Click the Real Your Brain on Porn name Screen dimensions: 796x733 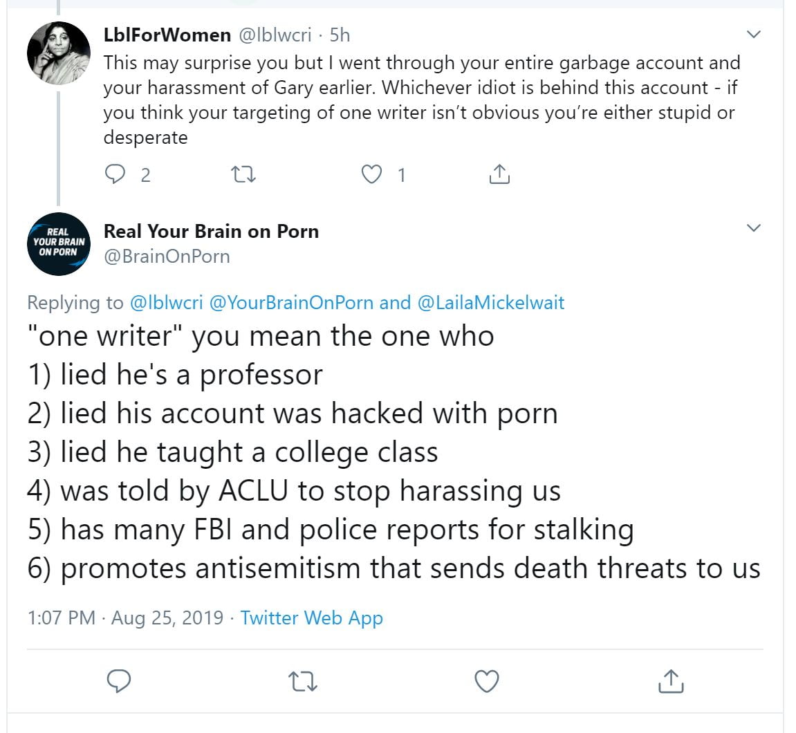(211, 231)
